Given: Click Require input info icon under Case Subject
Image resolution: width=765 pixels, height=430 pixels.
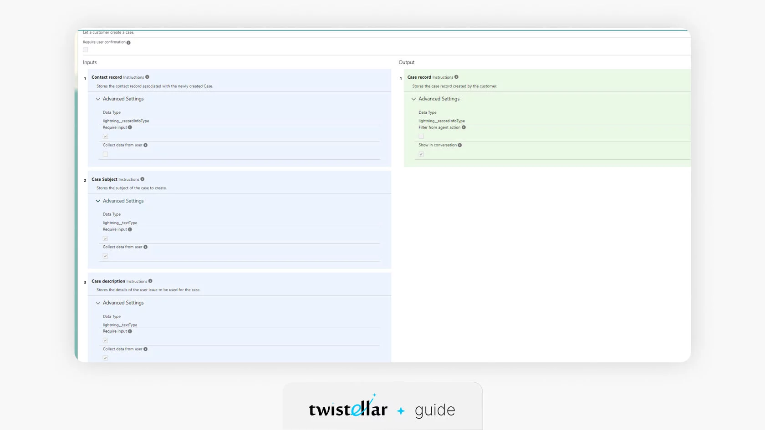Looking at the screenshot, I should pos(130,229).
